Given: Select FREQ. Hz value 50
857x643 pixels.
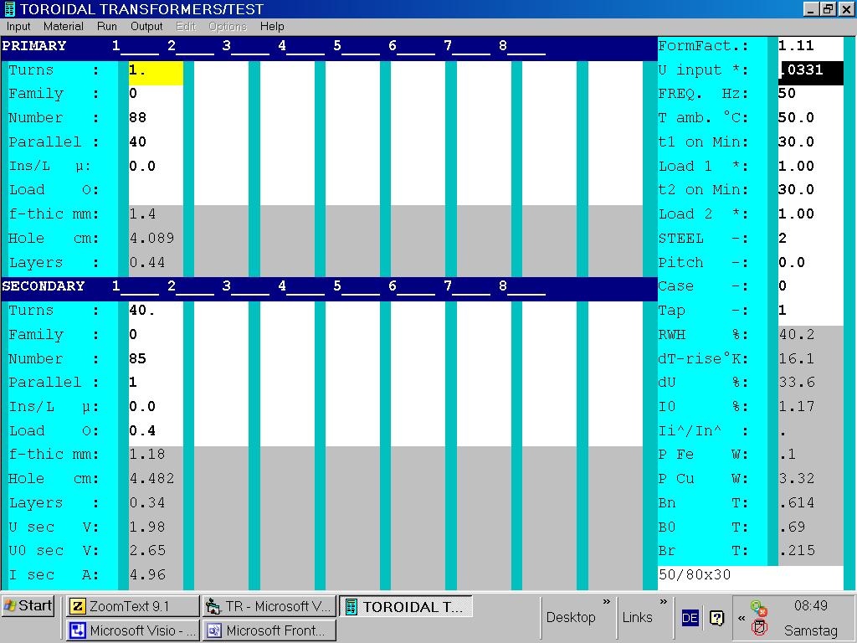Looking at the screenshot, I should point(810,94).
